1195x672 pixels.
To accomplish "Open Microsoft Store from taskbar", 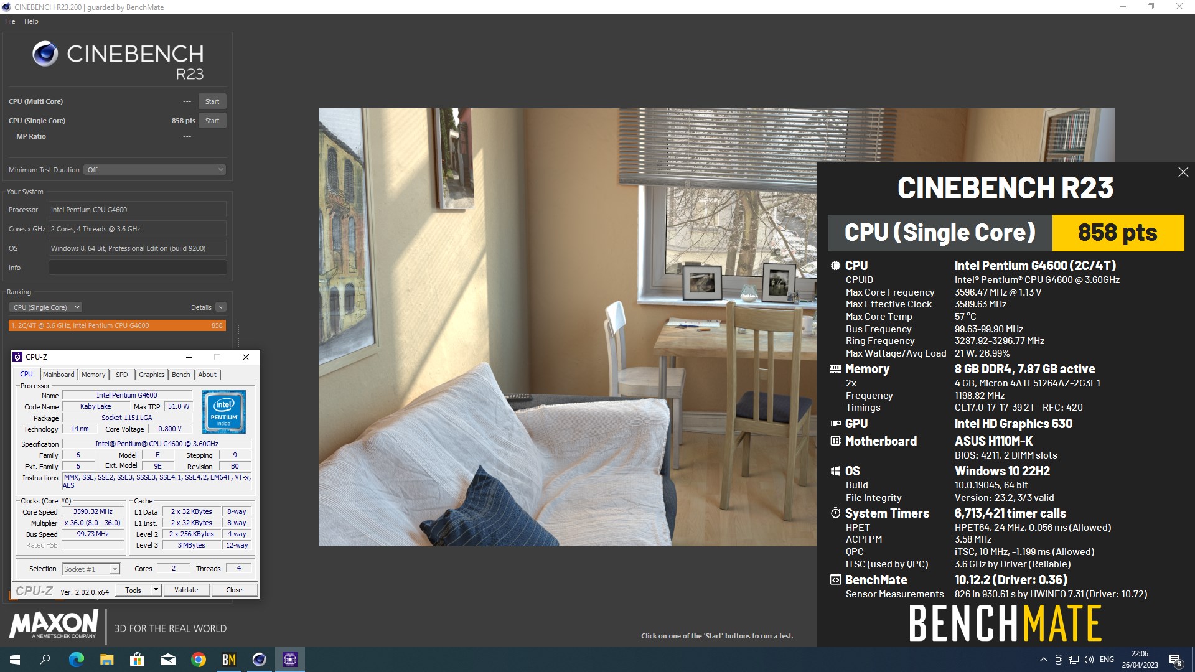I will [137, 660].
